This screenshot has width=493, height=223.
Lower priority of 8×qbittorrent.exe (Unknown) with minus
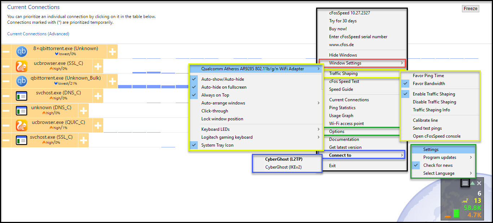coord(6,52)
